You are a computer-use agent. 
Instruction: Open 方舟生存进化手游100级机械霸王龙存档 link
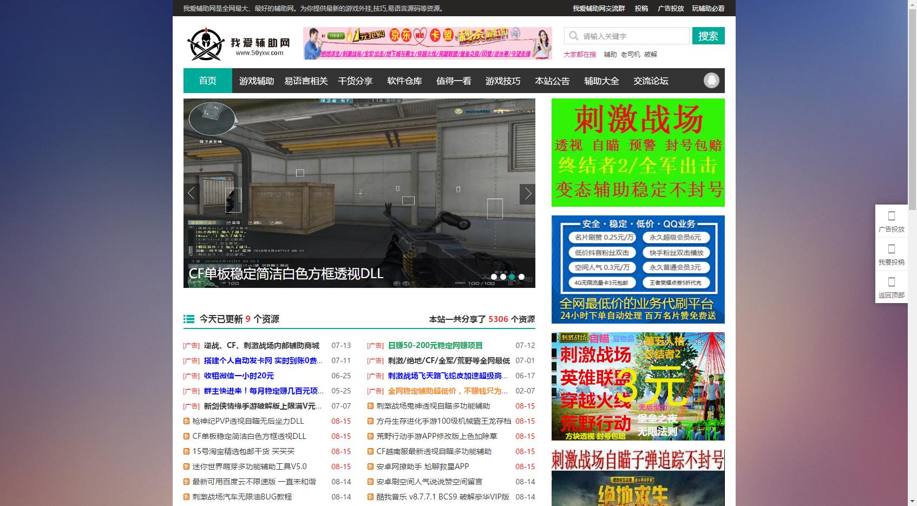444,421
